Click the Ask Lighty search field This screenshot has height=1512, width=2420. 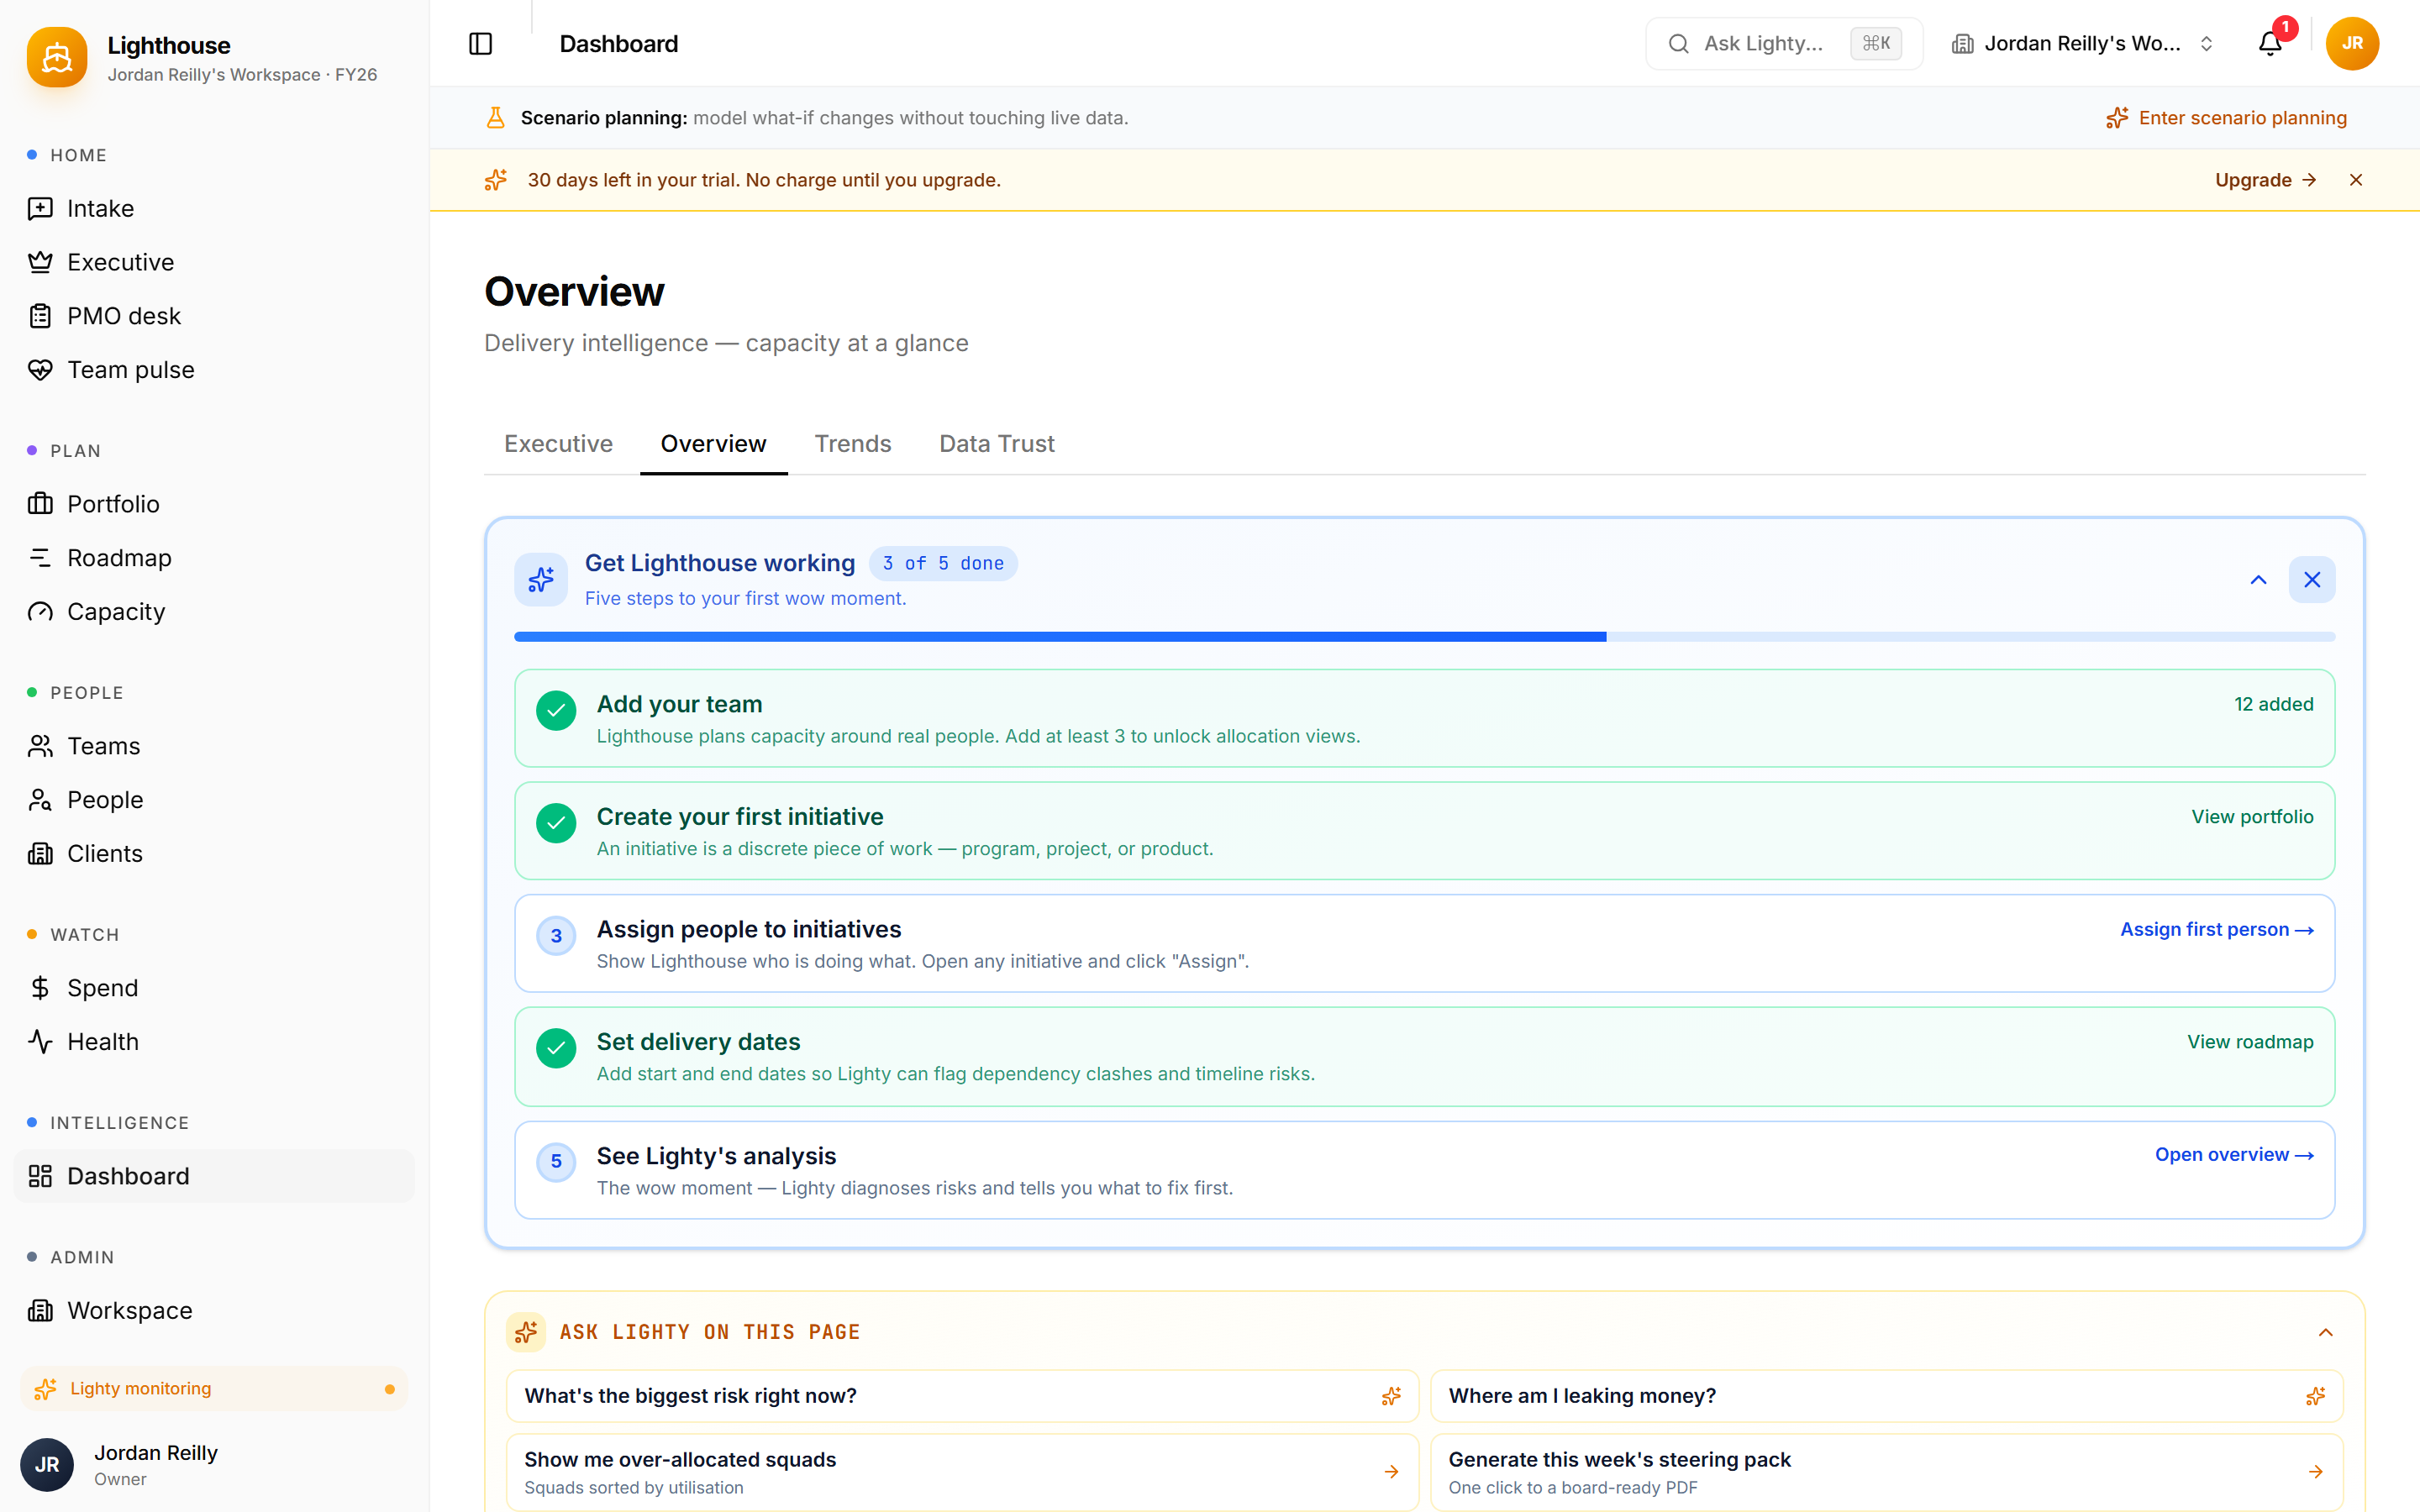click(x=1784, y=44)
